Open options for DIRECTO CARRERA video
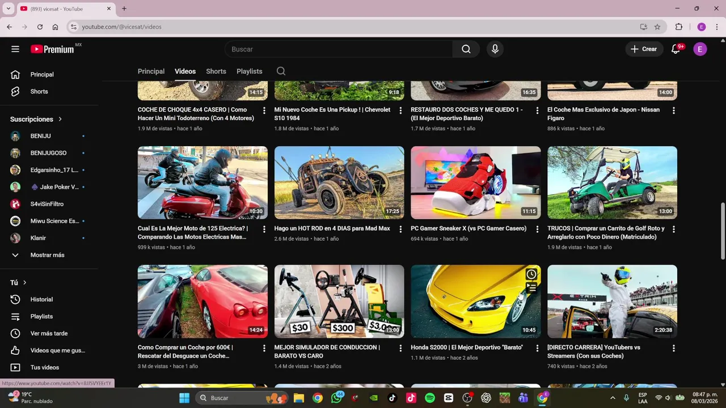Viewport: 726px width, 408px height. (x=674, y=348)
